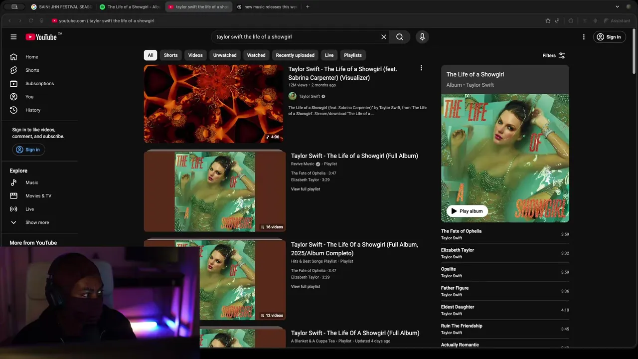This screenshot has height=359, width=638.
Task: Reload the page with the refresh icon
Action: 30,20
